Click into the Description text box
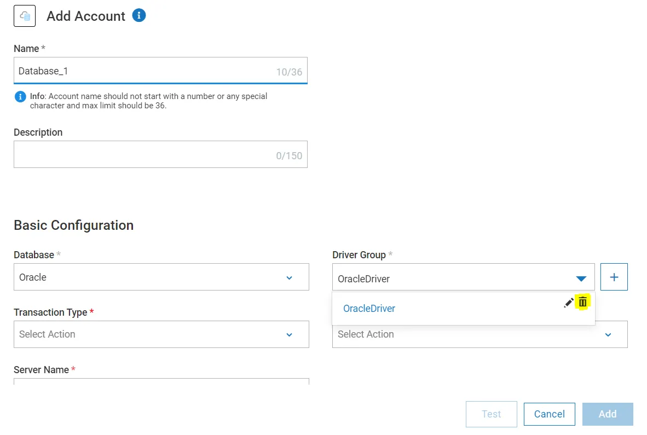The height and width of the screenshot is (435, 647). [142, 155]
